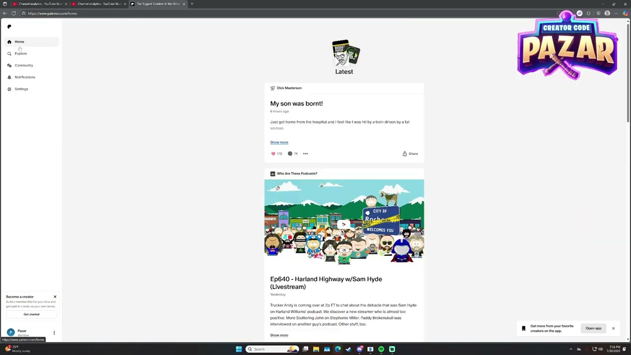Open the creator avatar above Latest

click(346, 53)
